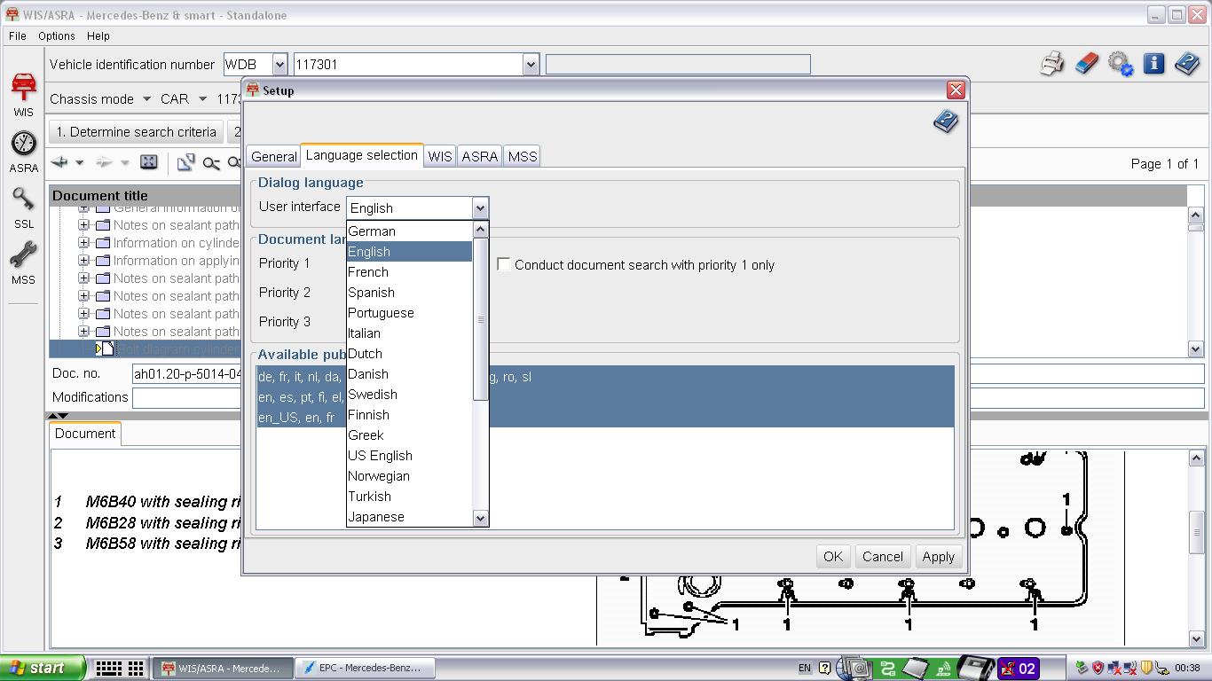Open the File menu

pos(17,35)
